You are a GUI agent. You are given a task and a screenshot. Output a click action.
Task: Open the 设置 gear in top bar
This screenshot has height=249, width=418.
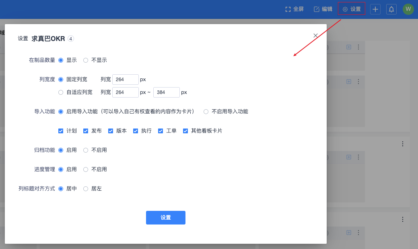(352, 9)
